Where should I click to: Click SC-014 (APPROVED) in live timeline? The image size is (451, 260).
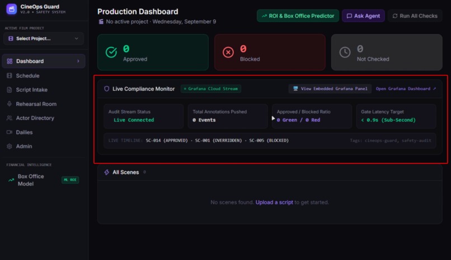[x=167, y=141]
